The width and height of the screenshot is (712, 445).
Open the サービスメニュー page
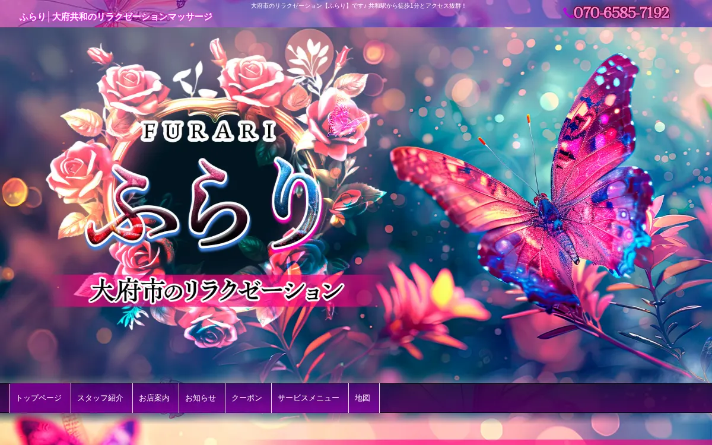pos(310,398)
